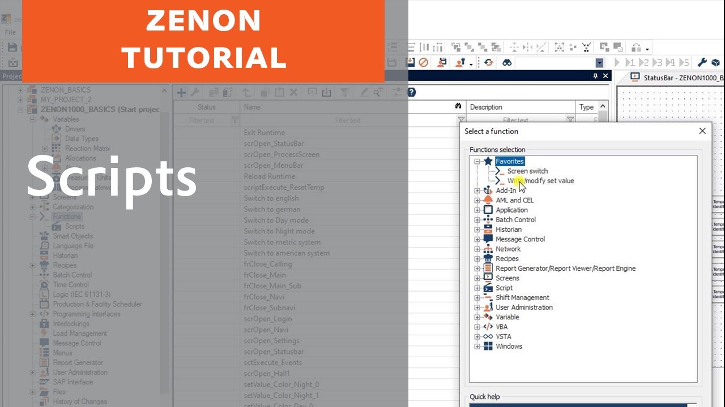Screen dimensions: 725x407
Task: Click the Windows logo icon in the functions tree
Action: 488,346
